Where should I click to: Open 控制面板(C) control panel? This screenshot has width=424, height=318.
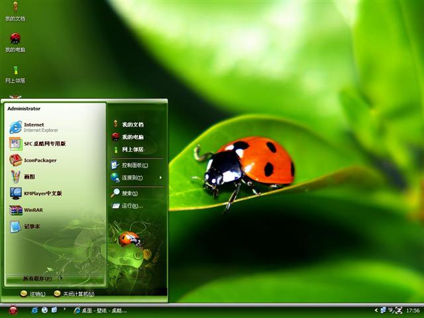pos(137,165)
